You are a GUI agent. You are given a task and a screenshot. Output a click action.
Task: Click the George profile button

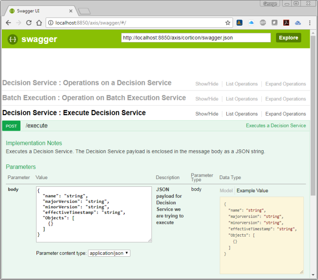[x=270, y=4]
